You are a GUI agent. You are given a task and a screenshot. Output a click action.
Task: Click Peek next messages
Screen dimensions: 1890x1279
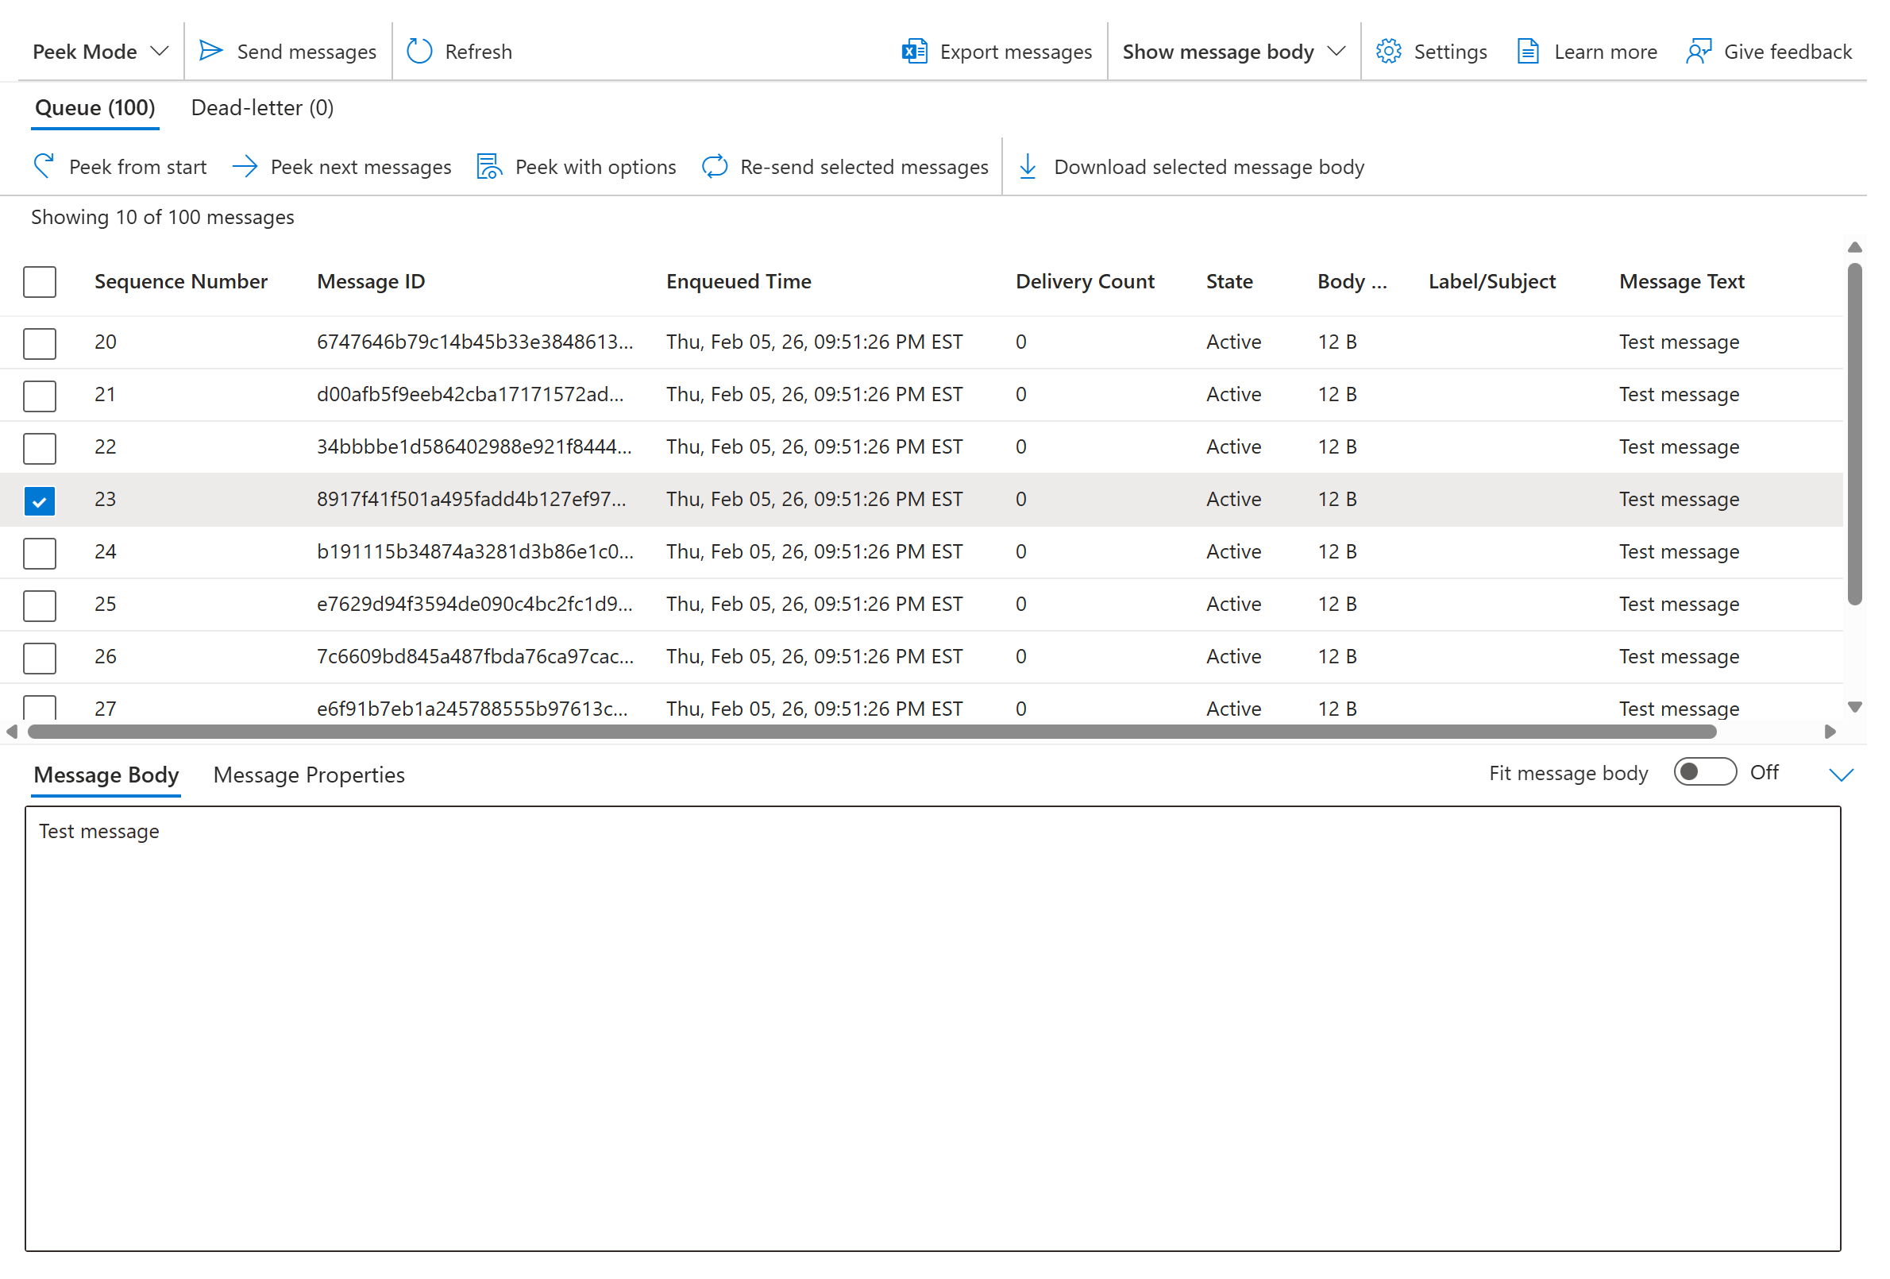[341, 167]
